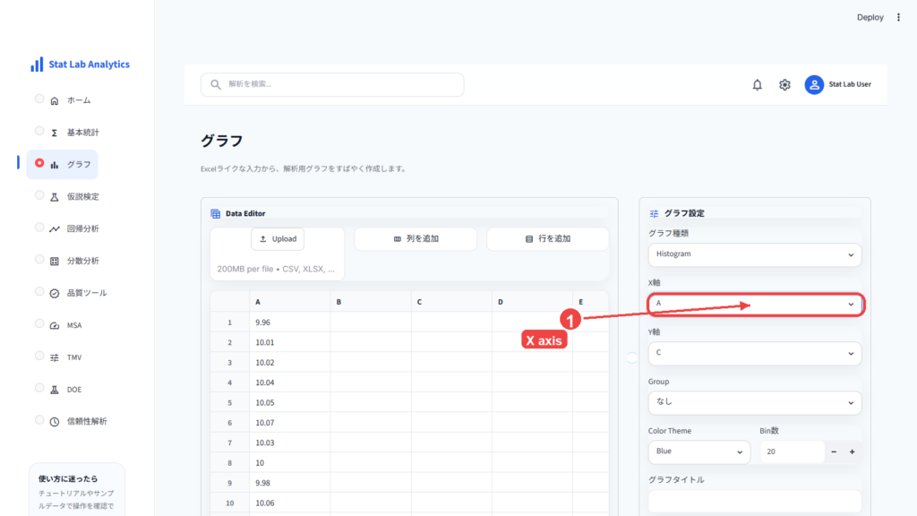
Task: Click cell with value 9.98
Action: [x=289, y=483]
